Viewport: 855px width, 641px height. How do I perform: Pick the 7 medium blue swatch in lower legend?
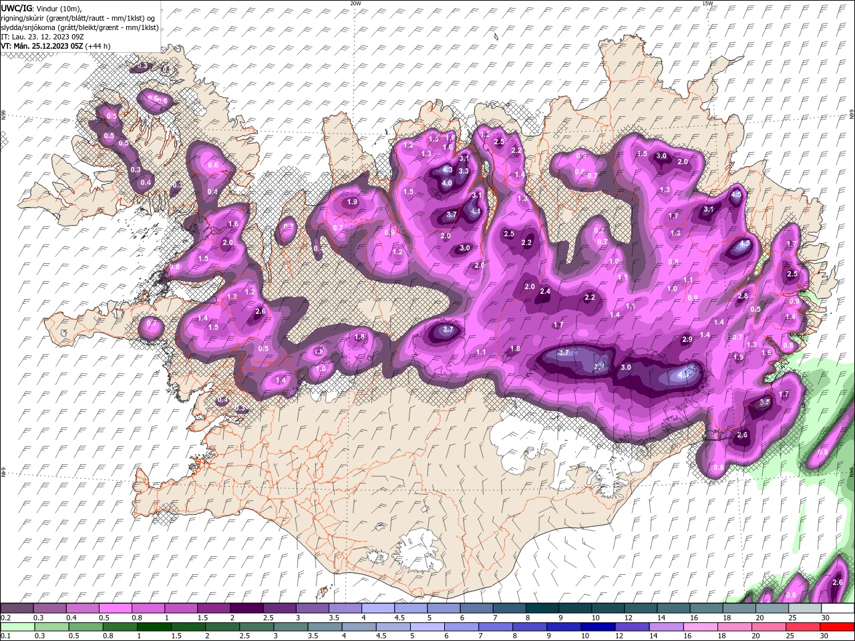[x=495, y=626]
